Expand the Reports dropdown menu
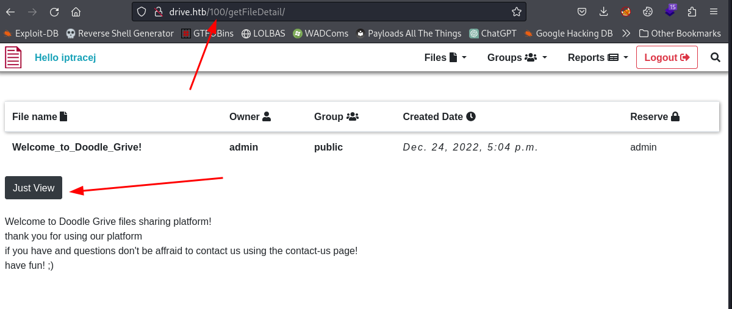This screenshot has height=309, width=732. [597, 57]
